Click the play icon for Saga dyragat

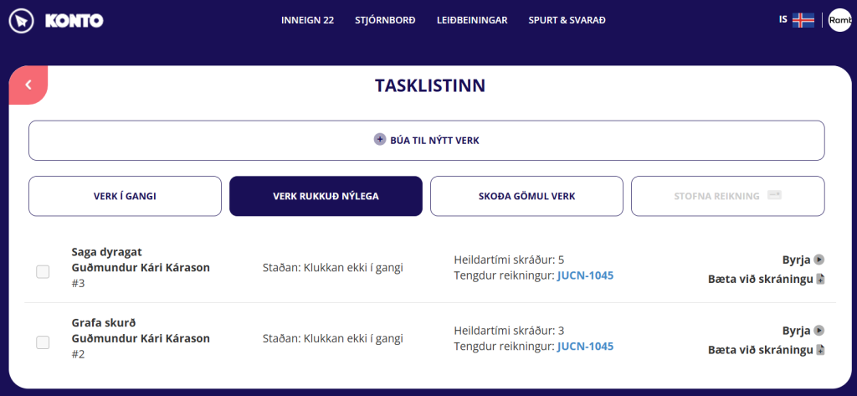click(x=819, y=260)
